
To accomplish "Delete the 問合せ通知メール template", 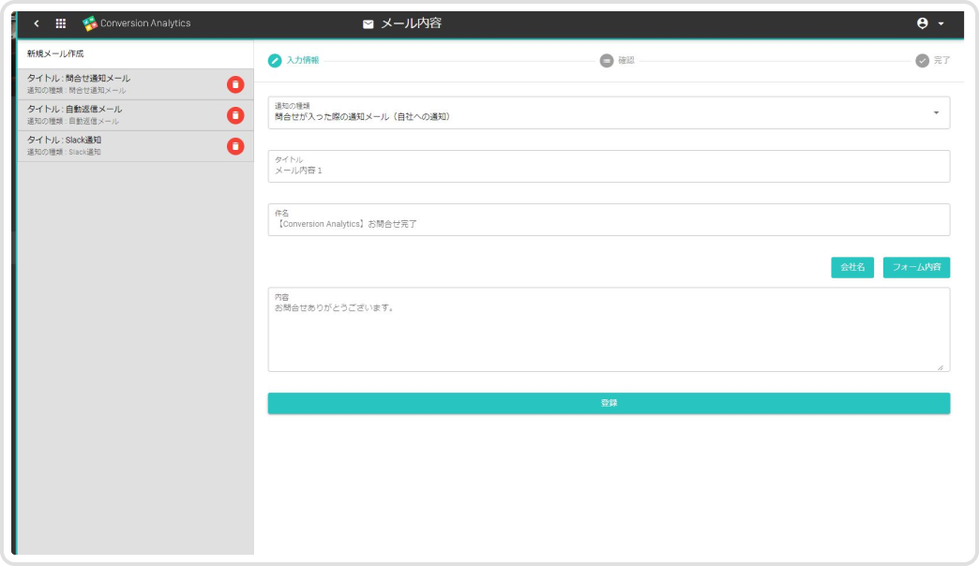I will [235, 85].
